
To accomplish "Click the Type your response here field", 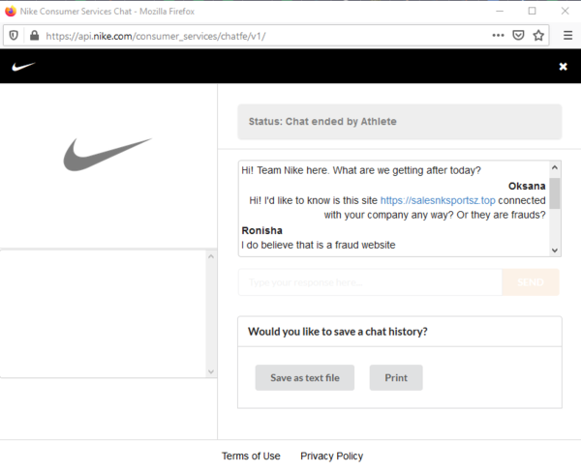I will (x=370, y=282).
